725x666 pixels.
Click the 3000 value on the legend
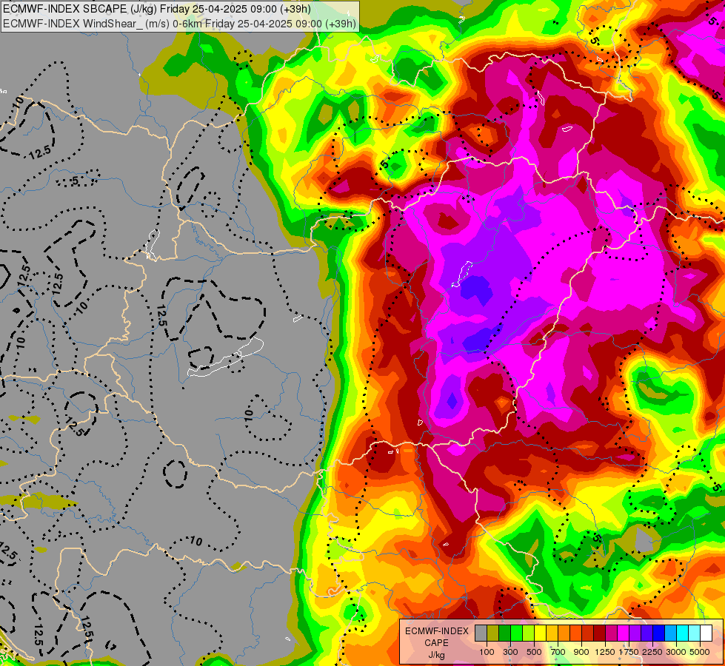[676, 652]
